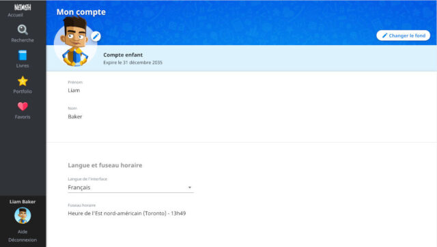
Task: Click the Déconnexion link
Action: click(x=23, y=239)
